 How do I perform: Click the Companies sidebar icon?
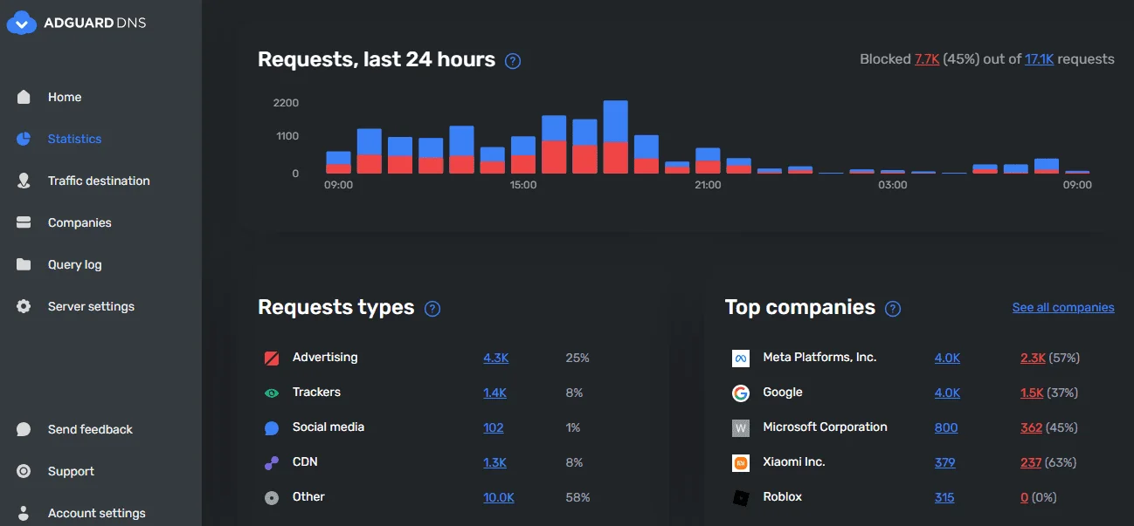(x=24, y=222)
